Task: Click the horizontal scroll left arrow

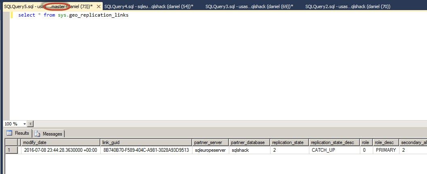Action: click(x=30, y=124)
